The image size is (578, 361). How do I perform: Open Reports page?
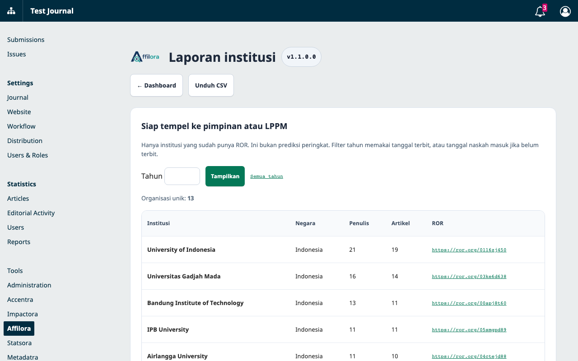point(19,242)
